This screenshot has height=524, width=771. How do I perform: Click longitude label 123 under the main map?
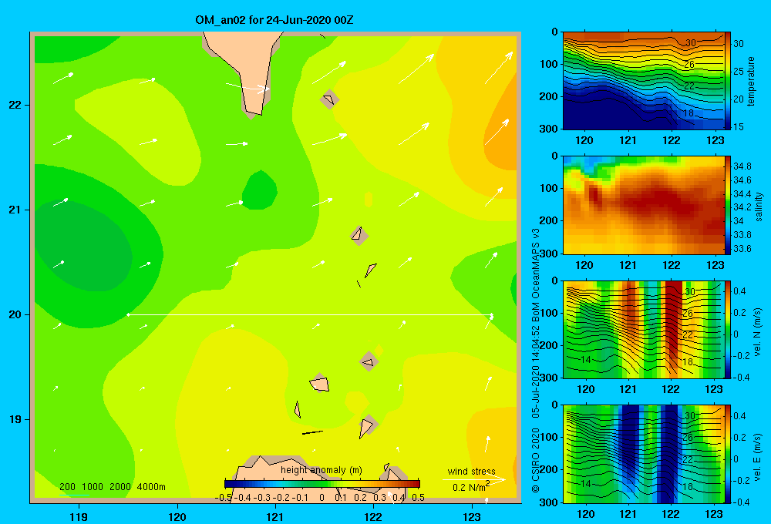(x=472, y=516)
